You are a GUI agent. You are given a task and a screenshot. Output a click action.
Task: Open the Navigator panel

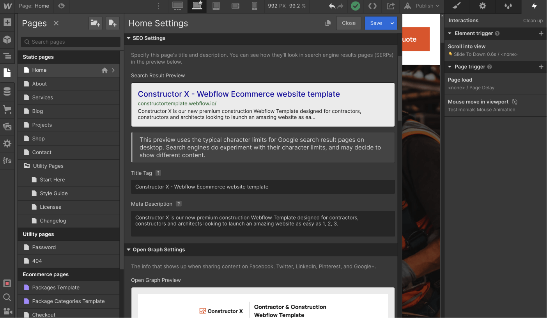tap(7, 56)
